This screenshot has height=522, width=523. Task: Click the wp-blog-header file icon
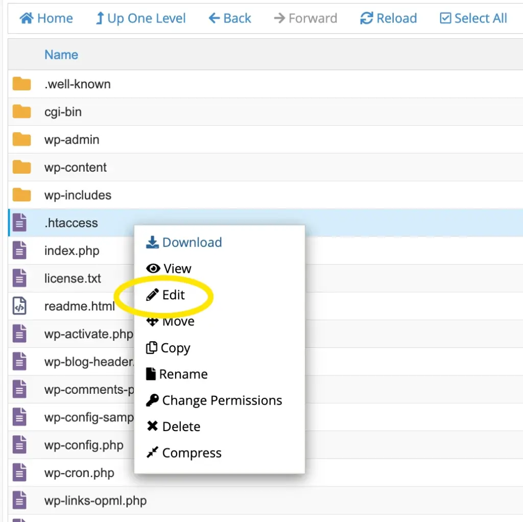pyautogui.click(x=19, y=361)
